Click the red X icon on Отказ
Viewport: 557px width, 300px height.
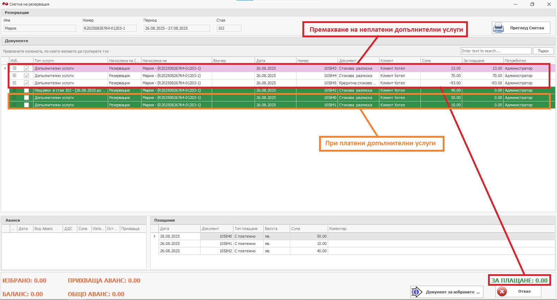click(502, 291)
